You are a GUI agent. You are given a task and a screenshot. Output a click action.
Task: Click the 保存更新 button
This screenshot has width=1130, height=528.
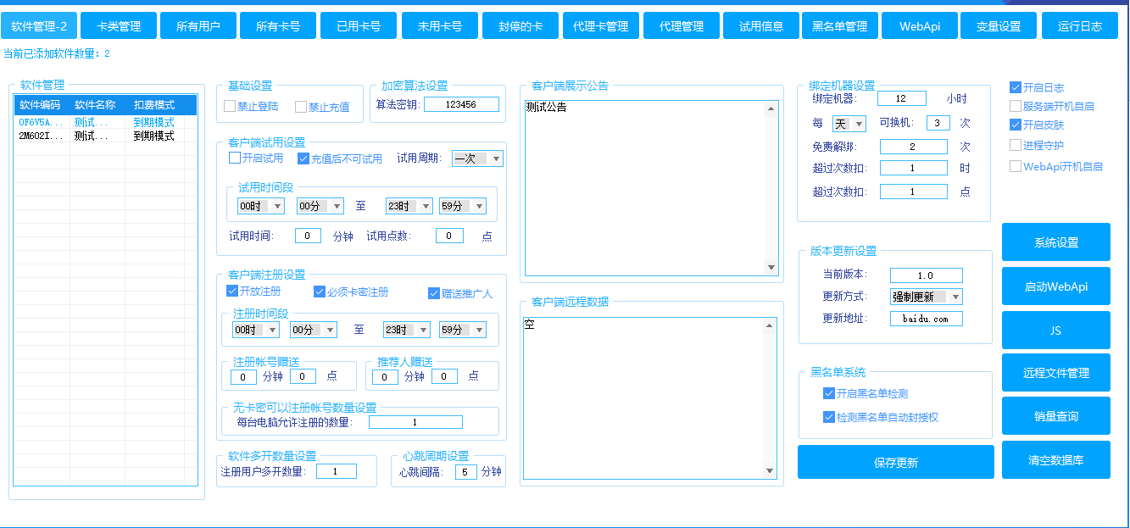(896, 462)
